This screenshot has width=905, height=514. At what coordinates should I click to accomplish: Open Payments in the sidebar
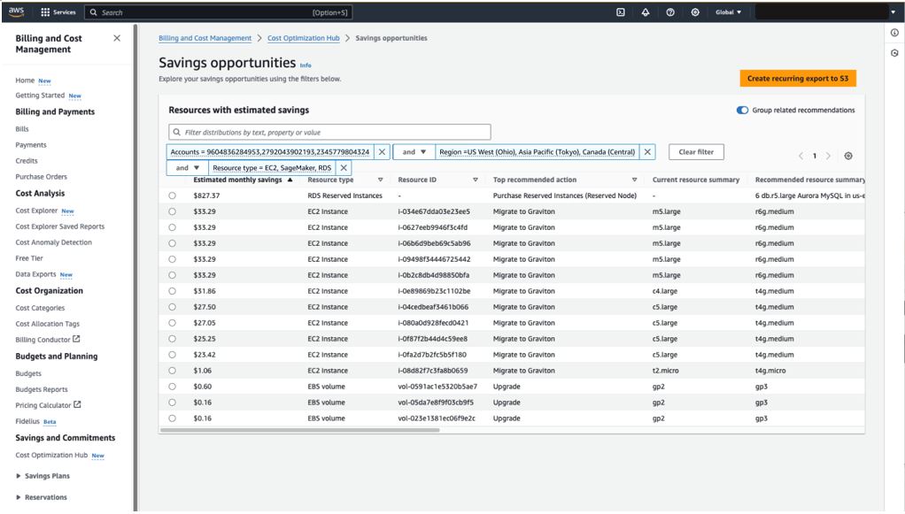point(31,145)
